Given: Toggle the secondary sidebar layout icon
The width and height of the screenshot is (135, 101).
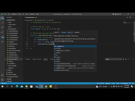Looking at the screenshot, I should pyautogui.click(x=118, y=14).
